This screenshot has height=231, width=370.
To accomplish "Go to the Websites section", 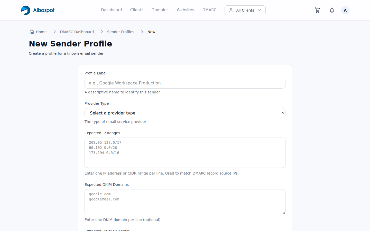I will (185, 10).
